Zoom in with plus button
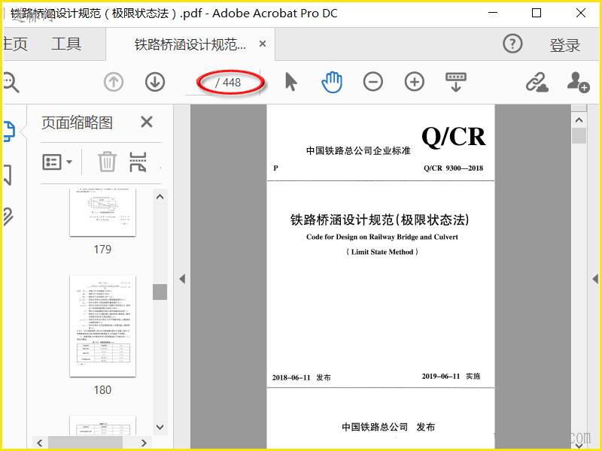The width and height of the screenshot is (602, 451). (415, 82)
